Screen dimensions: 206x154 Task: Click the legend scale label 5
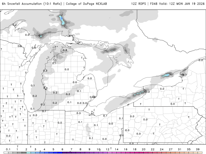53,149
